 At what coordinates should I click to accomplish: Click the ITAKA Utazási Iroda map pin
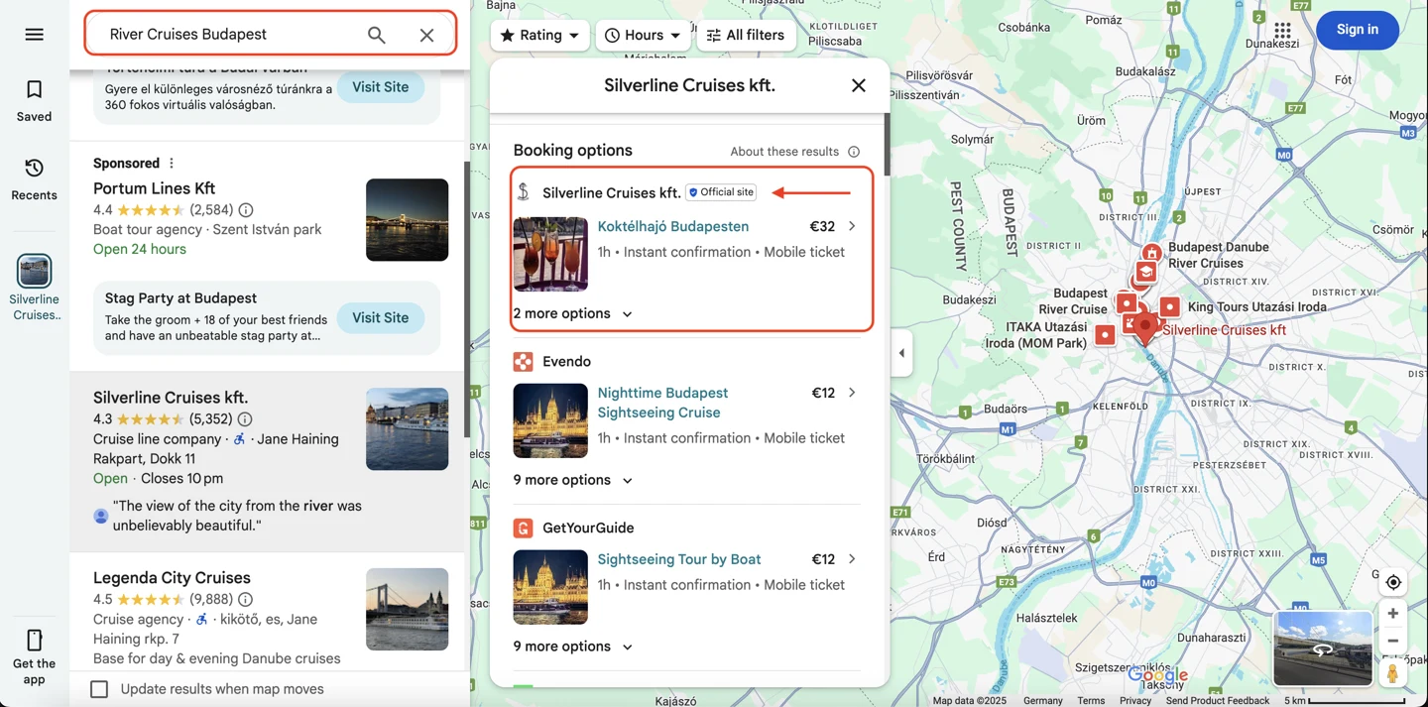click(1105, 335)
